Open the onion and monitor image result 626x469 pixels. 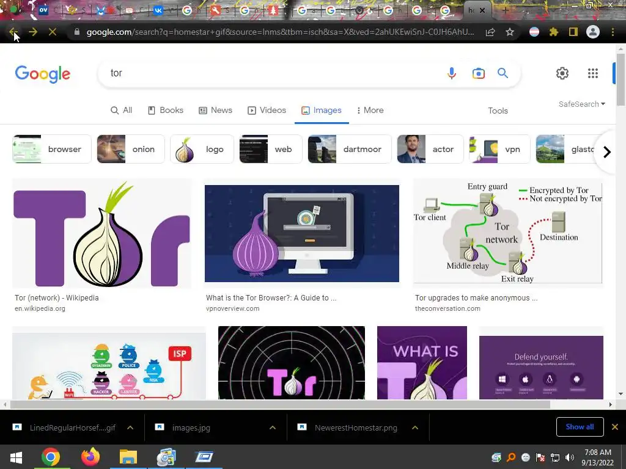pos(302,233)
